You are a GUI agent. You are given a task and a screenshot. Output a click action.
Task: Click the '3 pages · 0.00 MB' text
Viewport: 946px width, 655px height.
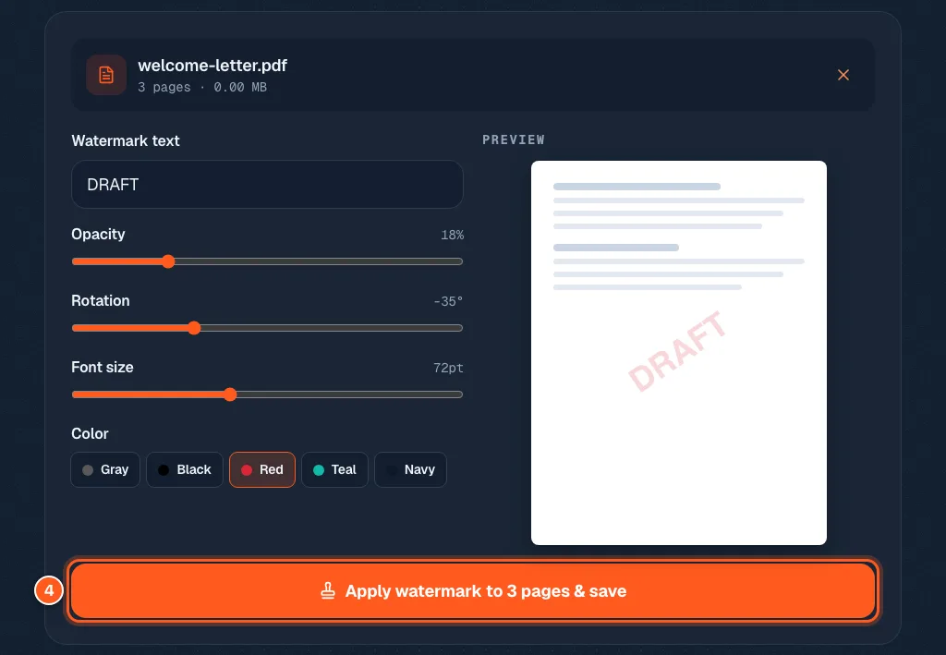(202, 88)
